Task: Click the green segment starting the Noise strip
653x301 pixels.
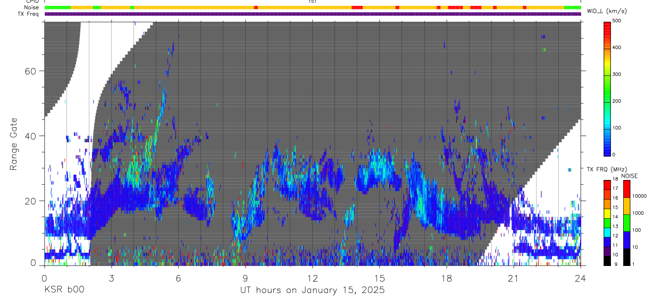Action: pyautogui.click(x=57, y=7)
